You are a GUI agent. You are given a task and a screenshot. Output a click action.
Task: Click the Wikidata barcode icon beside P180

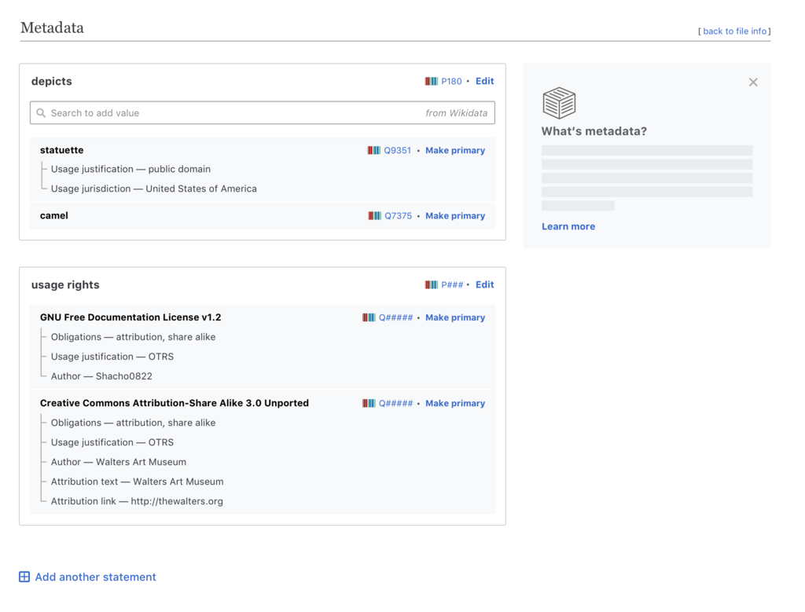click(432, 81)
